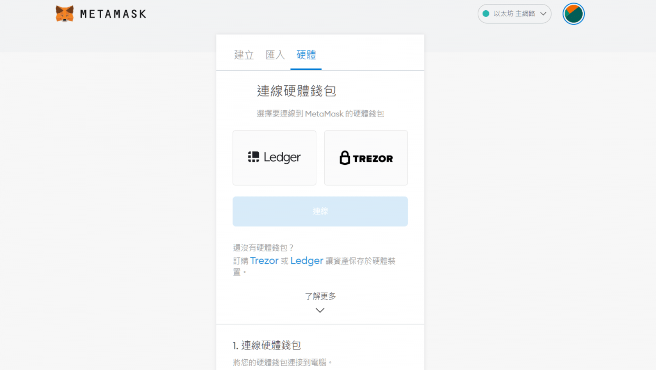Open the Trezor purchase link
Screen dimensions: 656x370
click(264, 261)
